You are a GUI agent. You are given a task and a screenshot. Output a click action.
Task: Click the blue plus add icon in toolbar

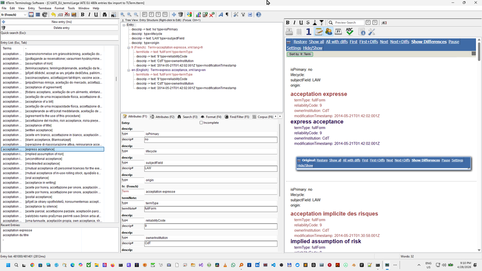coord(174,15)
